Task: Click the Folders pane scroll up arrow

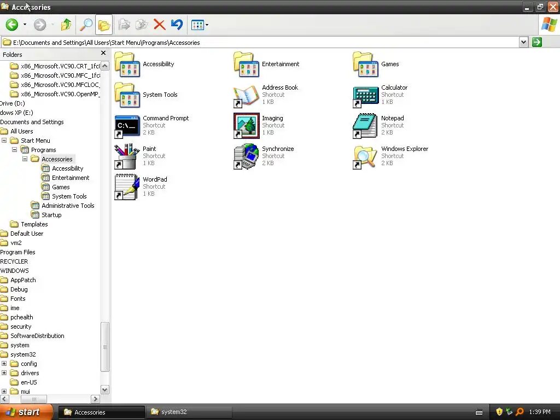Action: (105, 66)
